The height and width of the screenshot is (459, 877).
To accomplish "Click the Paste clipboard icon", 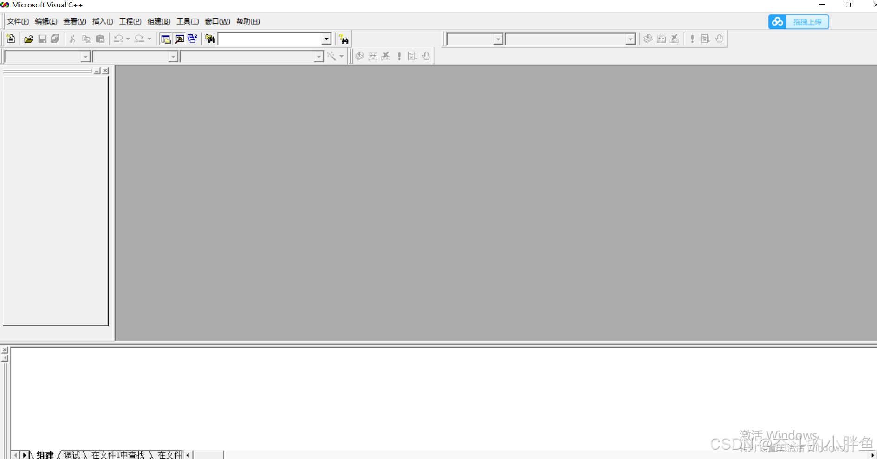I will point(100,39).
